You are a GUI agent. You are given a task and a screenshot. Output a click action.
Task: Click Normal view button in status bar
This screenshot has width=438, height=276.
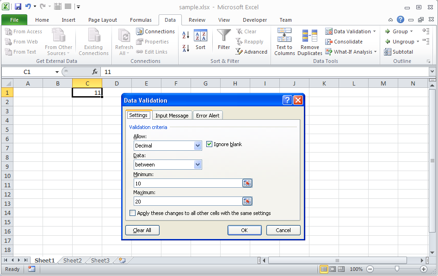tap(324, 269)
